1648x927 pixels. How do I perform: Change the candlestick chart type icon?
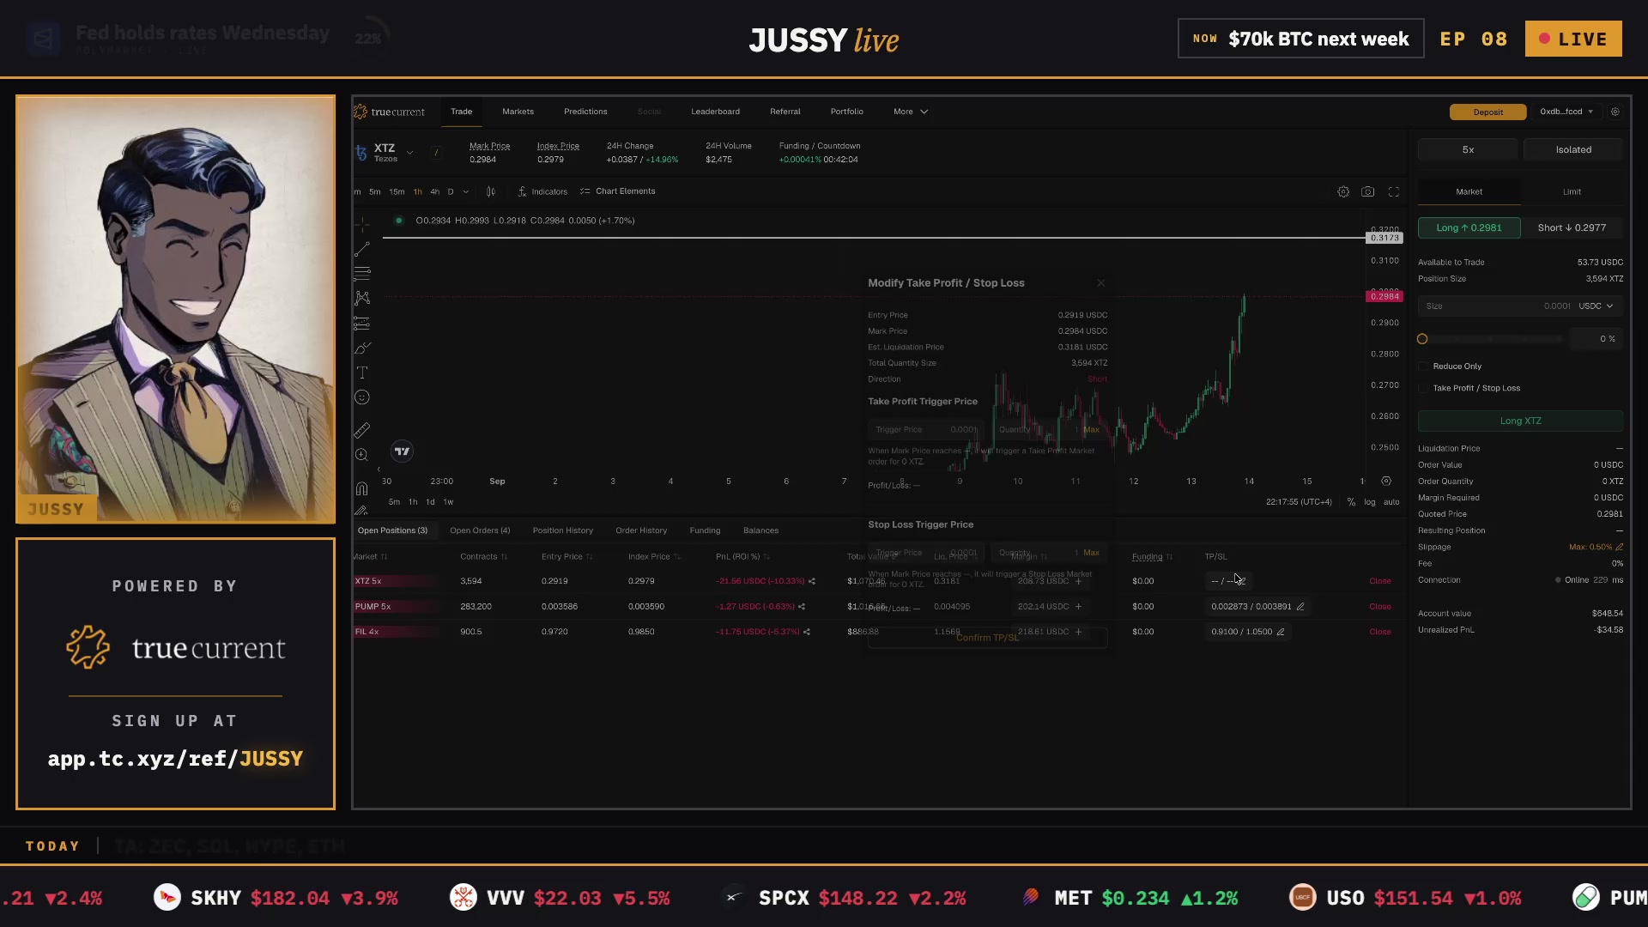491,191
